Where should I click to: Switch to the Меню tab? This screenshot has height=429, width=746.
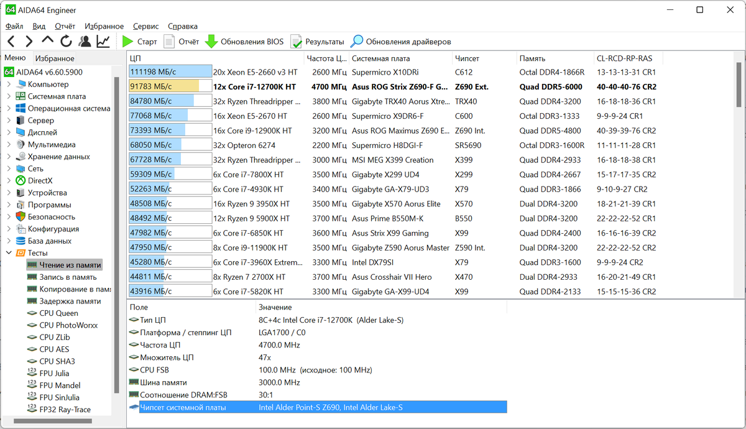pyautogui.click(x=15, y=58)
